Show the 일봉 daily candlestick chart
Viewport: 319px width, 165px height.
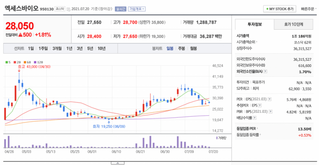[170, 48]
